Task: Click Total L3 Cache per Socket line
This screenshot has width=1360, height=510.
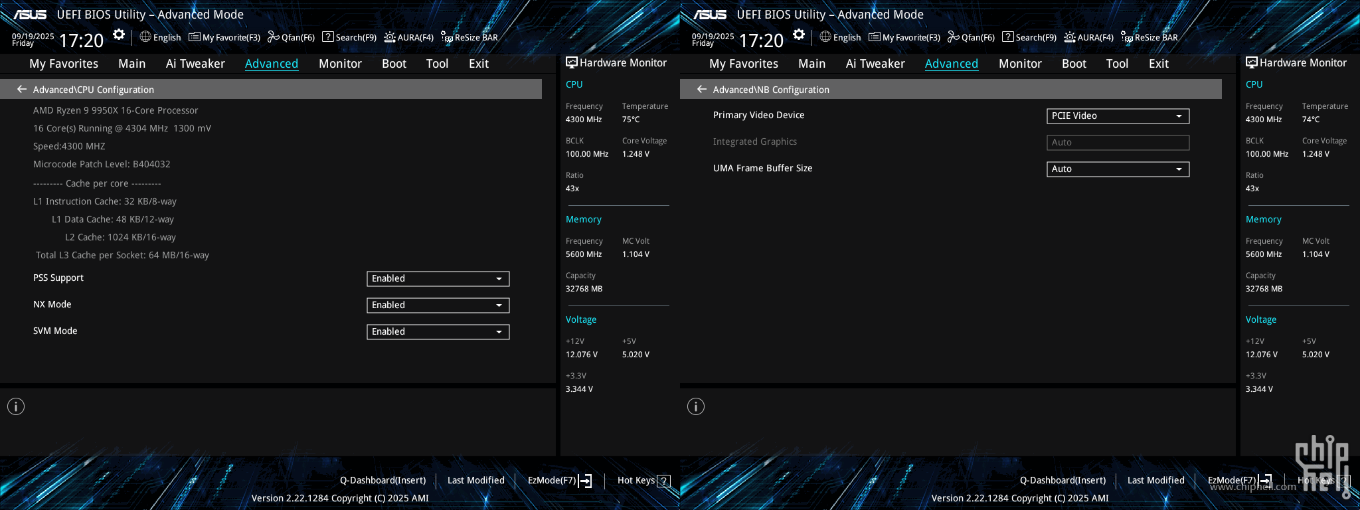Action: 122,255
